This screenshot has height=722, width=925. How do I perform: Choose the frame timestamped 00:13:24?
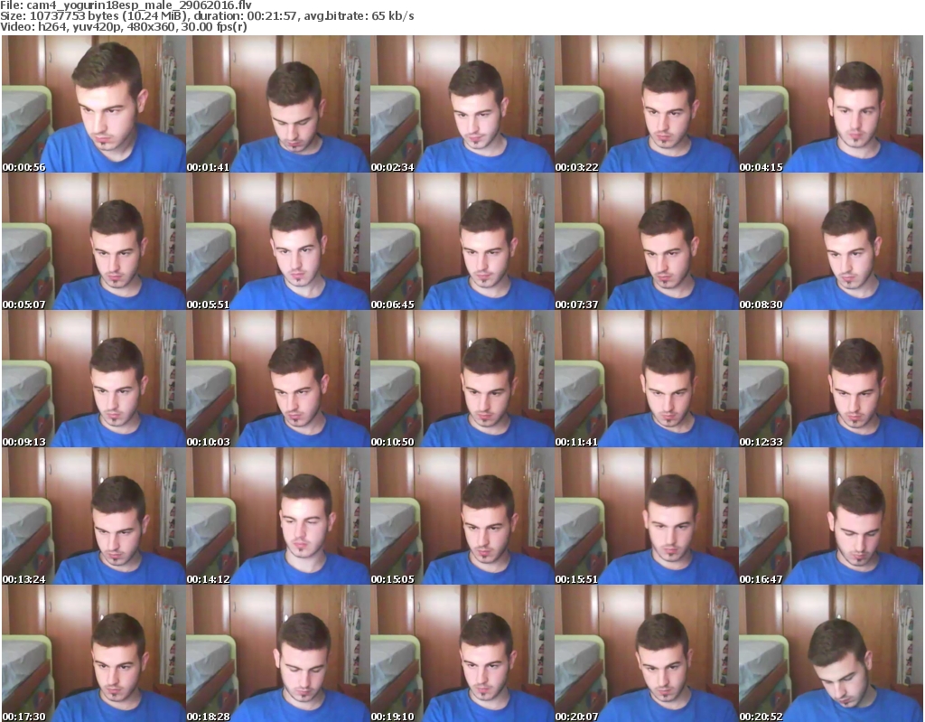click(x=94, y=517)
